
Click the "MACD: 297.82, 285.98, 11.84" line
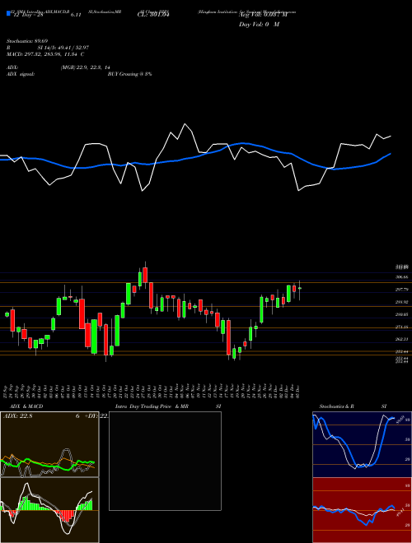(45, 54)
